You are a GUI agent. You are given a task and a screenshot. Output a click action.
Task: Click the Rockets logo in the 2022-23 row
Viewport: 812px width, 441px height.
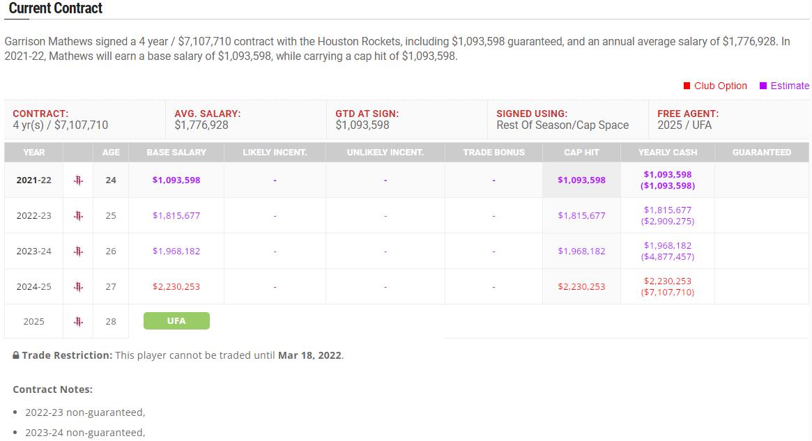[78, 216]
